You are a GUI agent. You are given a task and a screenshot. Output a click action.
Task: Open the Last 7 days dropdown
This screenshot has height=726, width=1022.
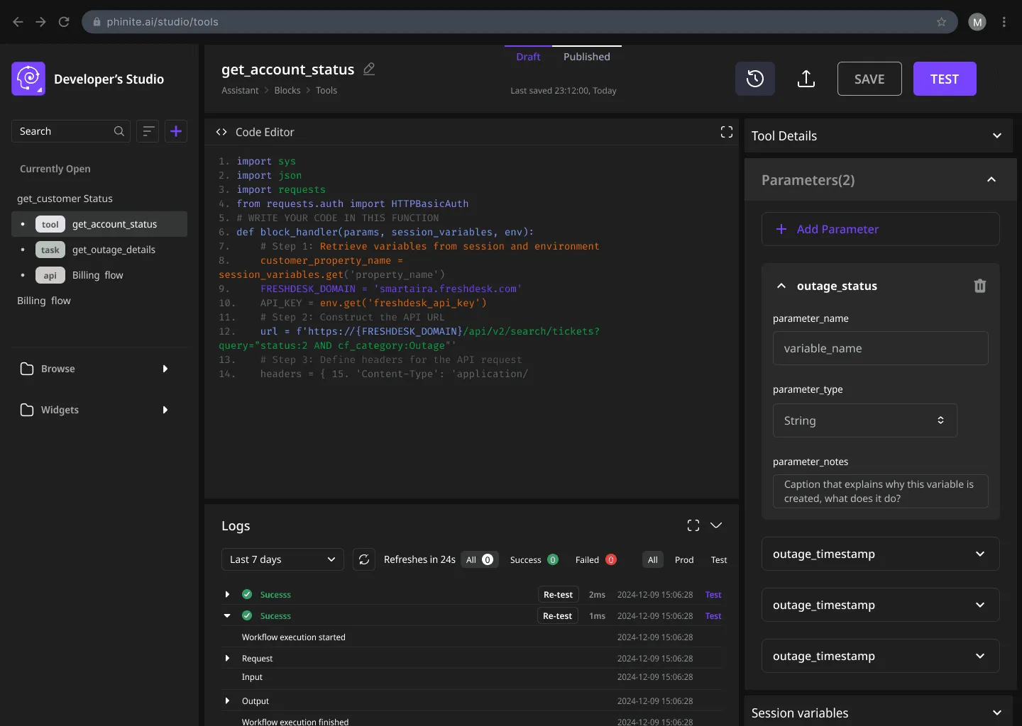click(x=282, y=559)
